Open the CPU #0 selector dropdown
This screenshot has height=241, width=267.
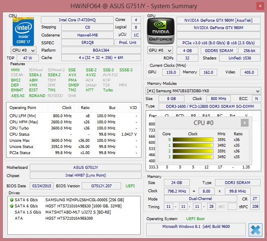pos(23,50)
